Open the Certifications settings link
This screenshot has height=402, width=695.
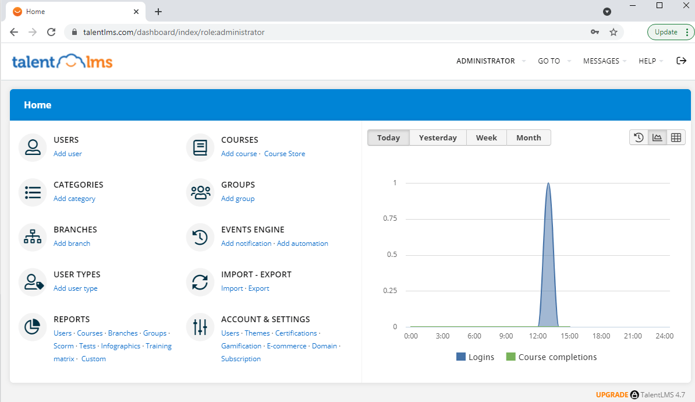[x=296, y=333]
